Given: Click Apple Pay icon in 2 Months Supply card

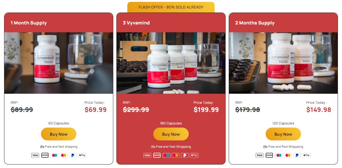Looking at the screenshot, I should point(306,155).
